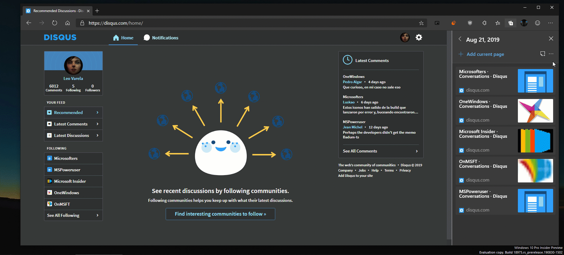
Task: Click the 6012 Comments count
Action: coord(54,88)
